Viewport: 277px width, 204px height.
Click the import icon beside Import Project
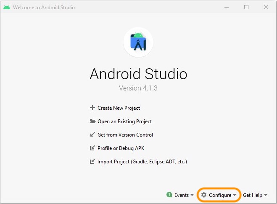[92, 161]
